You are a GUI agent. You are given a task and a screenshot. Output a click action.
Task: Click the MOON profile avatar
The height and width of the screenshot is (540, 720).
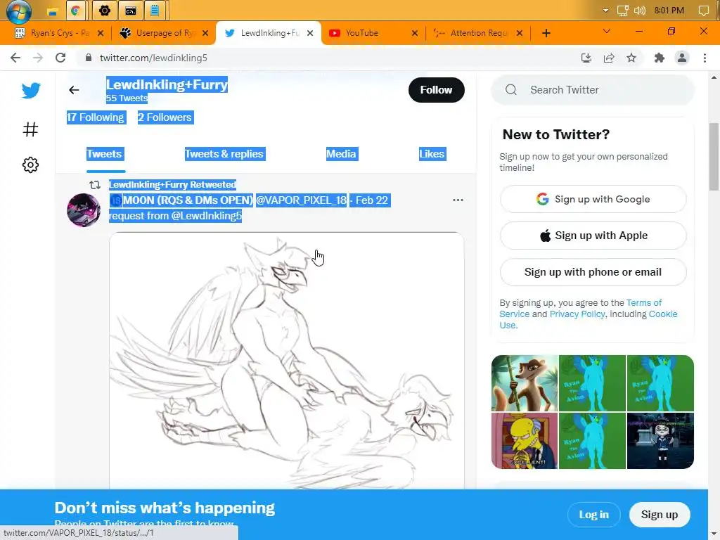84,210
